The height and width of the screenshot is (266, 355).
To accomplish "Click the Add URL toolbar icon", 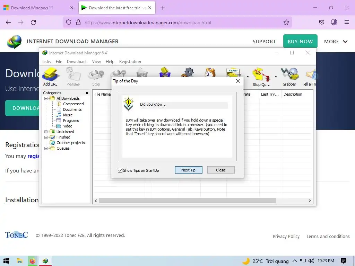I will point(51,77).
